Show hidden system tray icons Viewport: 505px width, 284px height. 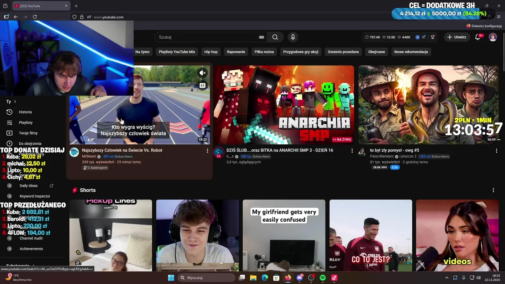tap(447, 278)
